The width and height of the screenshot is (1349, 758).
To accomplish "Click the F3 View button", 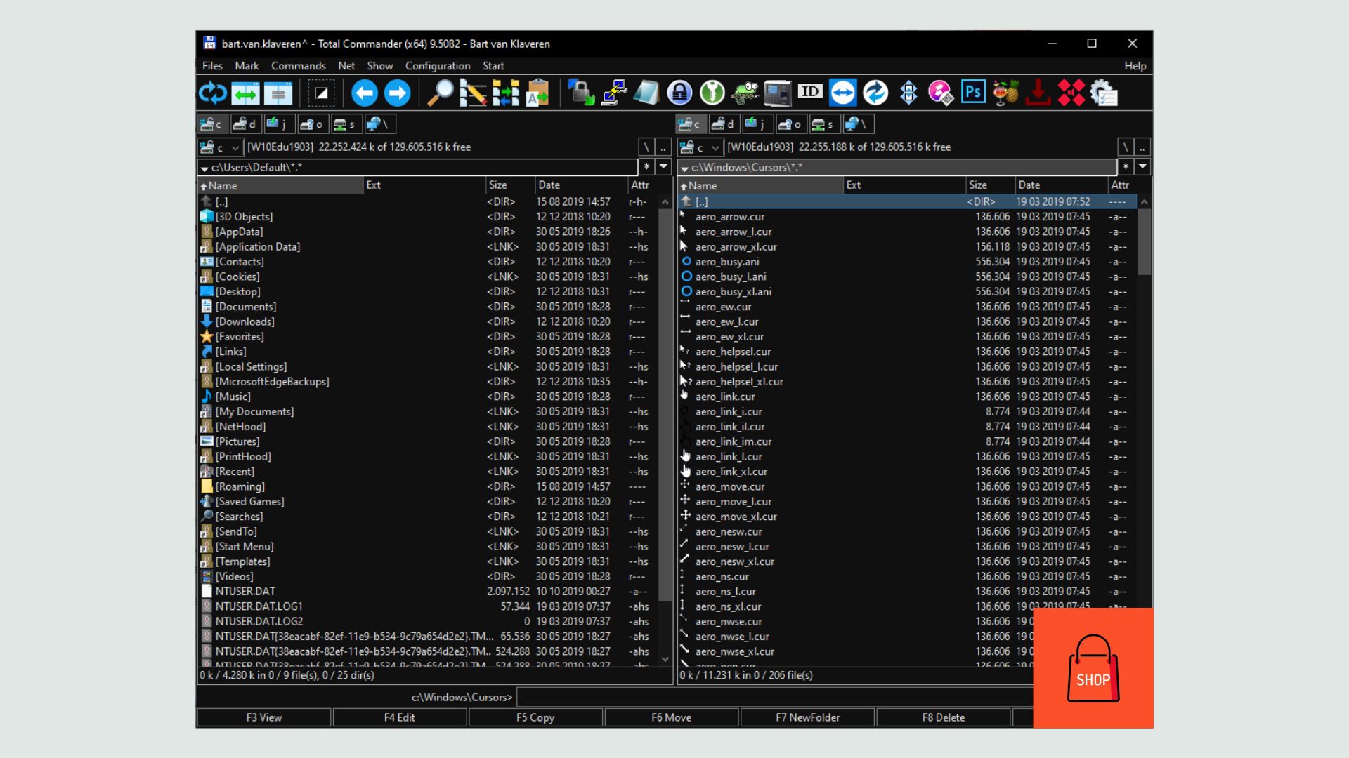I will tap(264, 717).
